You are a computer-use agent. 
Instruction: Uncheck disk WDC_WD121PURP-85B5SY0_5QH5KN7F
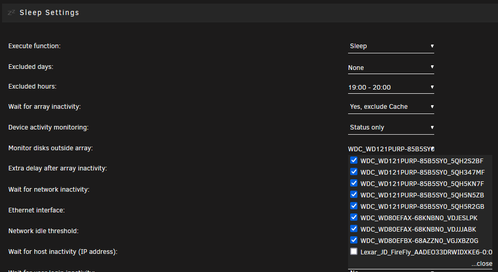353,183
